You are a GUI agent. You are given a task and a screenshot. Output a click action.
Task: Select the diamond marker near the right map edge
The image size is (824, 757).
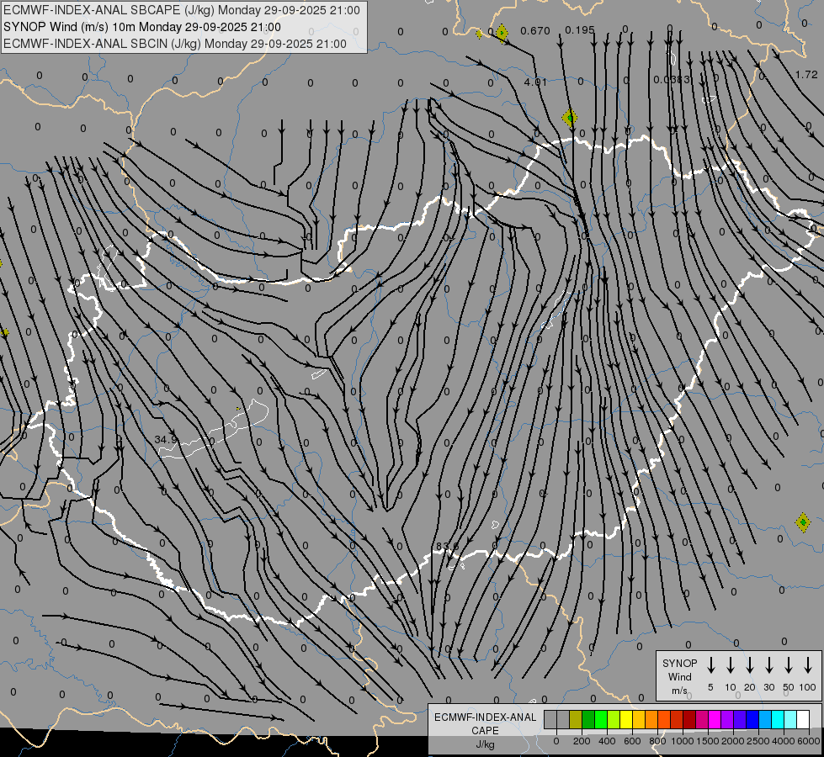click(802, 522)
